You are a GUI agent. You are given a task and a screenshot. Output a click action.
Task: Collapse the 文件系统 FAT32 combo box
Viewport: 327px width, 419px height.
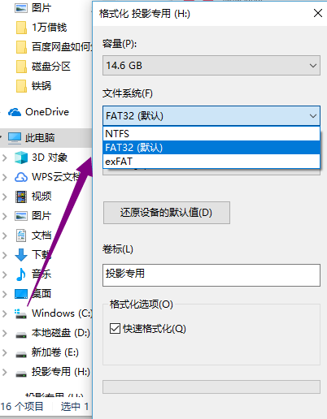coord(211,116)
